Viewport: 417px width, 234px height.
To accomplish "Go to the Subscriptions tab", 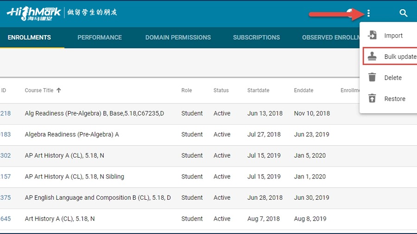I will tap(256, 37).
